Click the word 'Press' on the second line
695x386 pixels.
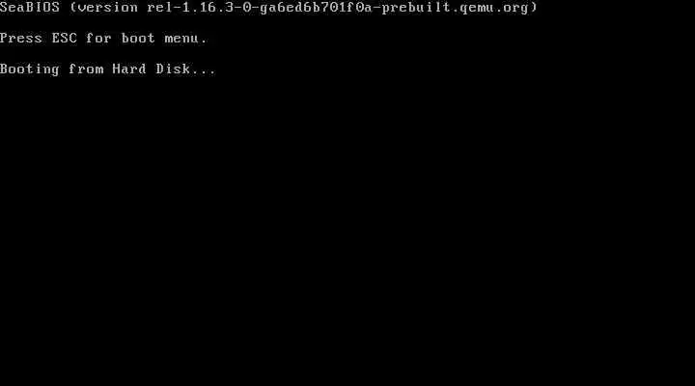21,38
